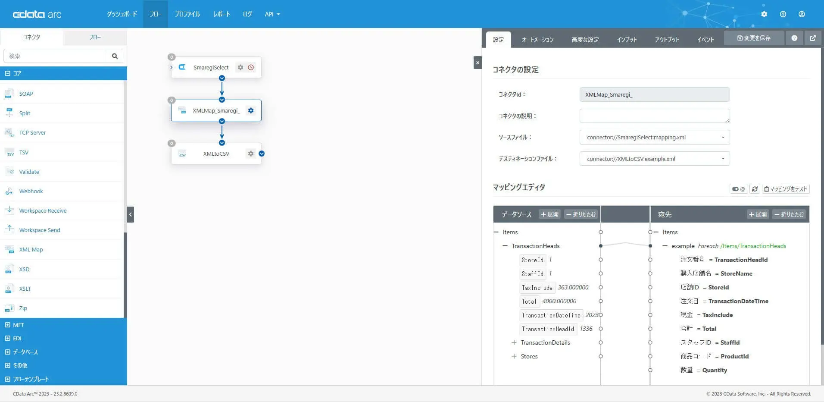Expand the その他 connector category
This screenshot has height=402, width=824.
7,365
